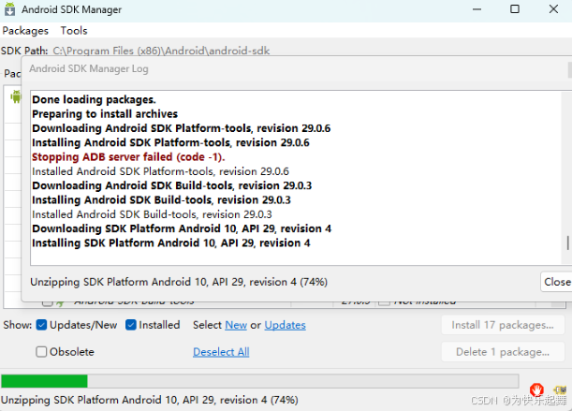Click the Updates link
The width and height of the screenshot is (572, 411).
pyautogui.click(x=285, y=325)
